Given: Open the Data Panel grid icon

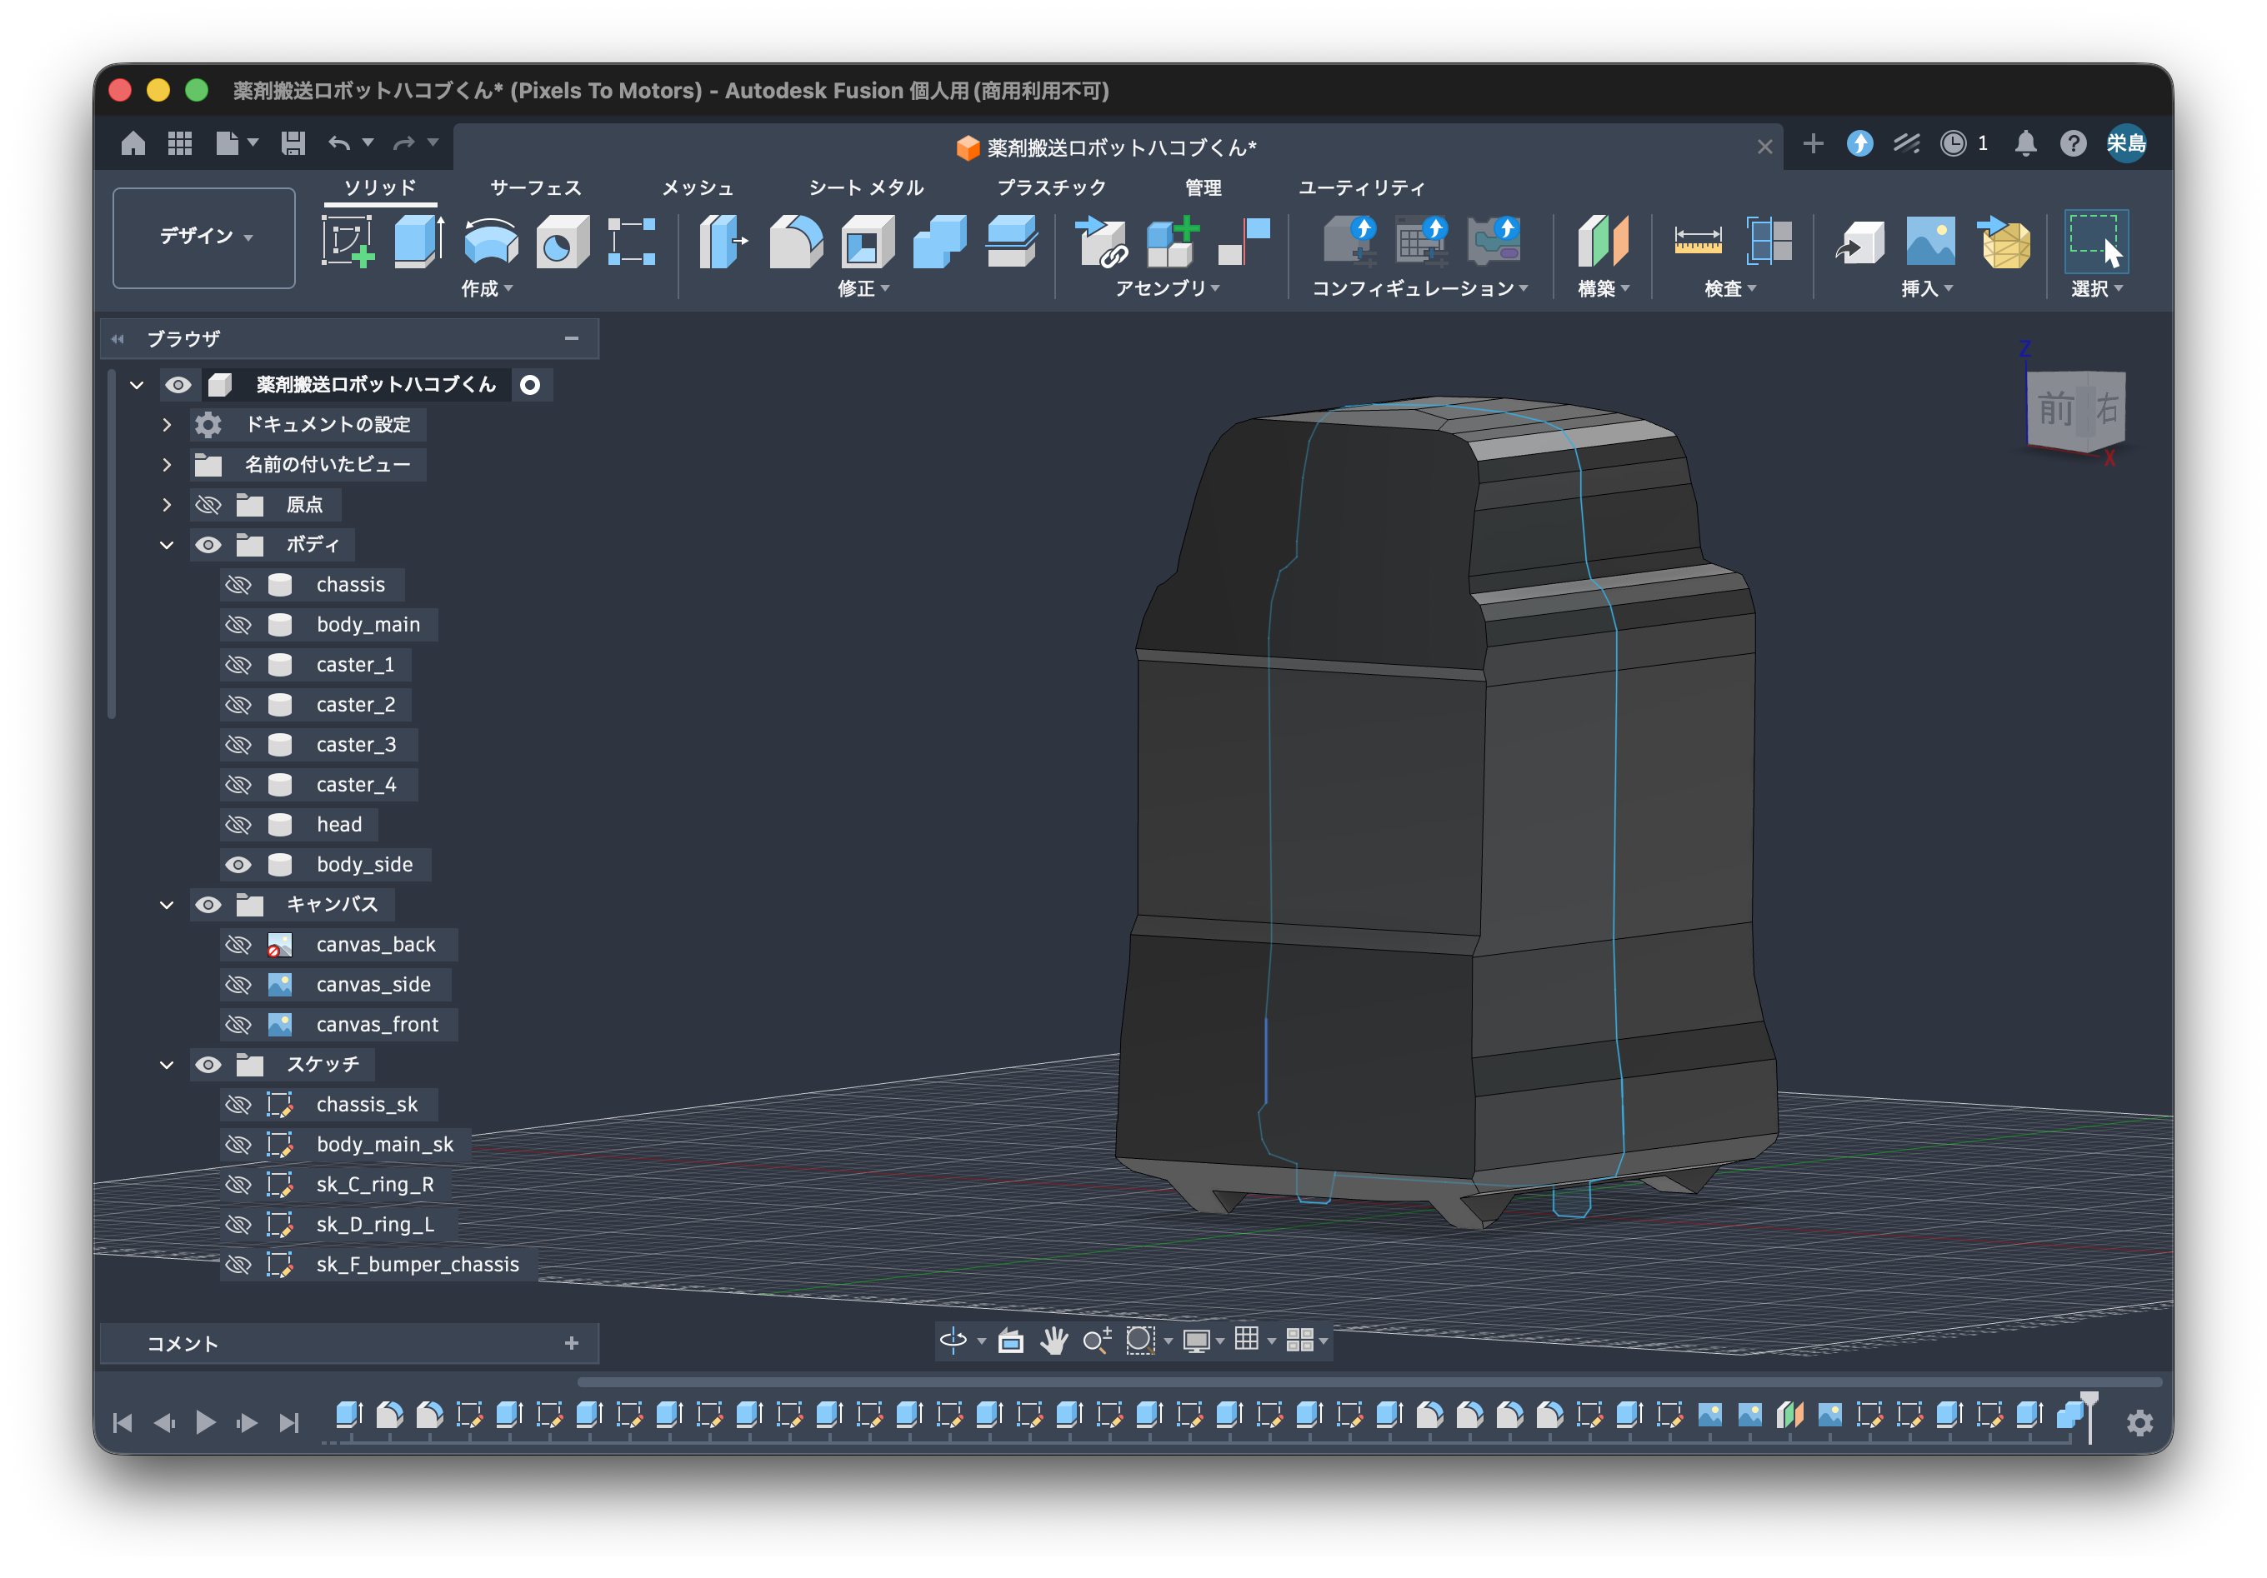Looking at the screenshot, I should click(180, 143).
